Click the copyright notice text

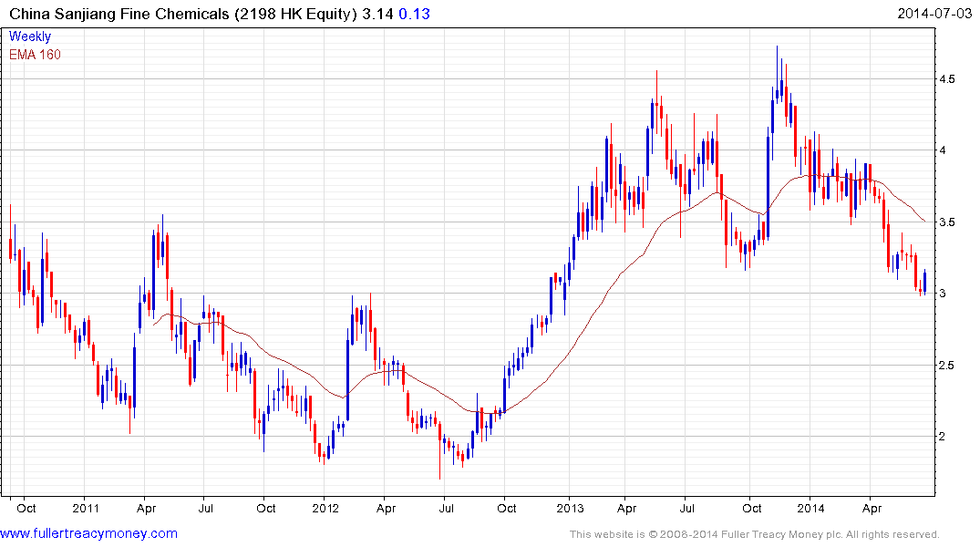pyautogui.click(x=755, y=534)
